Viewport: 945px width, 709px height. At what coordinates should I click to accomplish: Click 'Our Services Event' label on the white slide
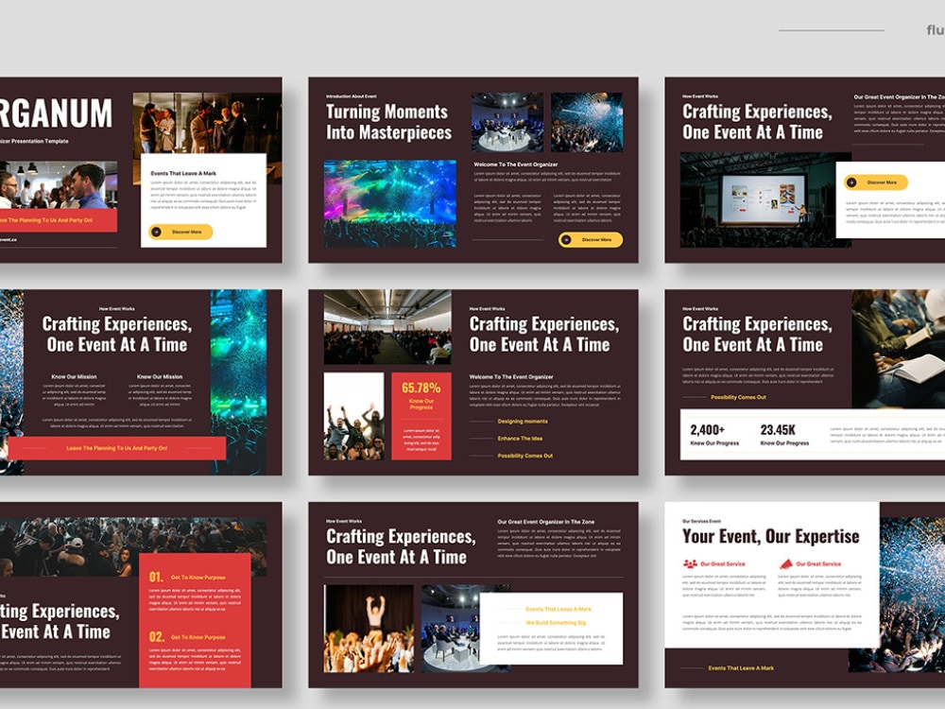click(x=701, y=521)
